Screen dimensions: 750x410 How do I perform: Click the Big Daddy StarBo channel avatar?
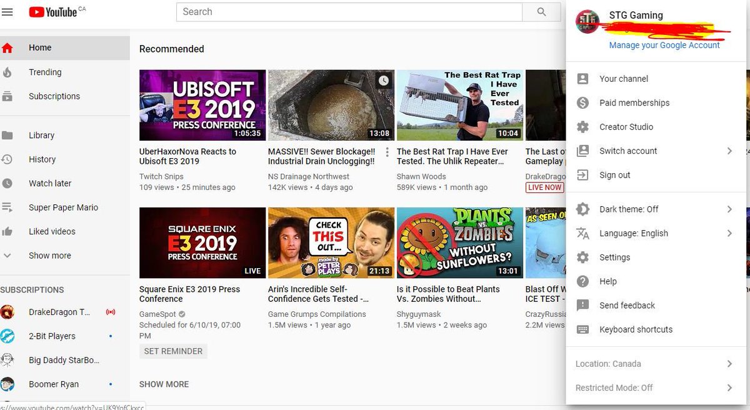pos(7,360)
